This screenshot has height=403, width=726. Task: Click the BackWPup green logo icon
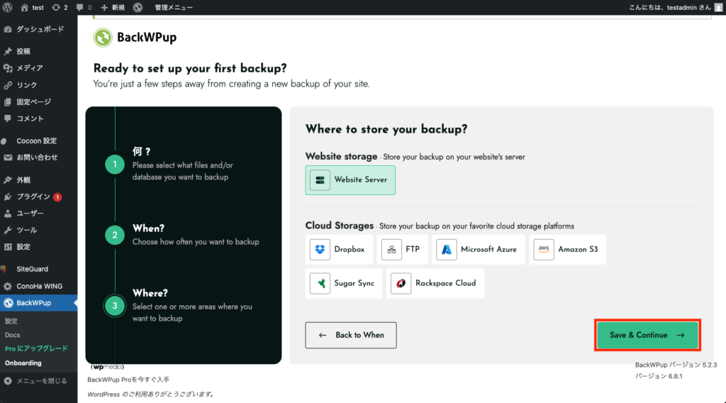pyautogui.click(x=103, y=38)
